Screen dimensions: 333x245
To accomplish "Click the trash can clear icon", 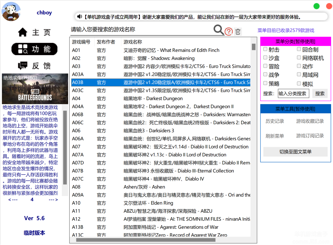I will pyautogui.click(x=238, y=32).
